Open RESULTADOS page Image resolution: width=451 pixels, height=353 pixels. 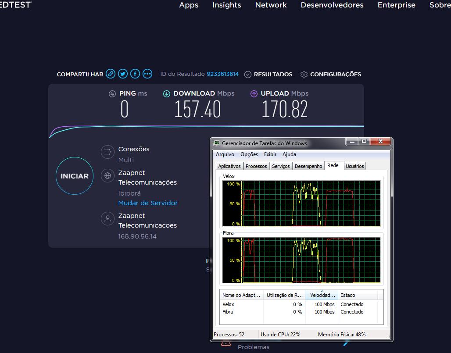point(273,75)
